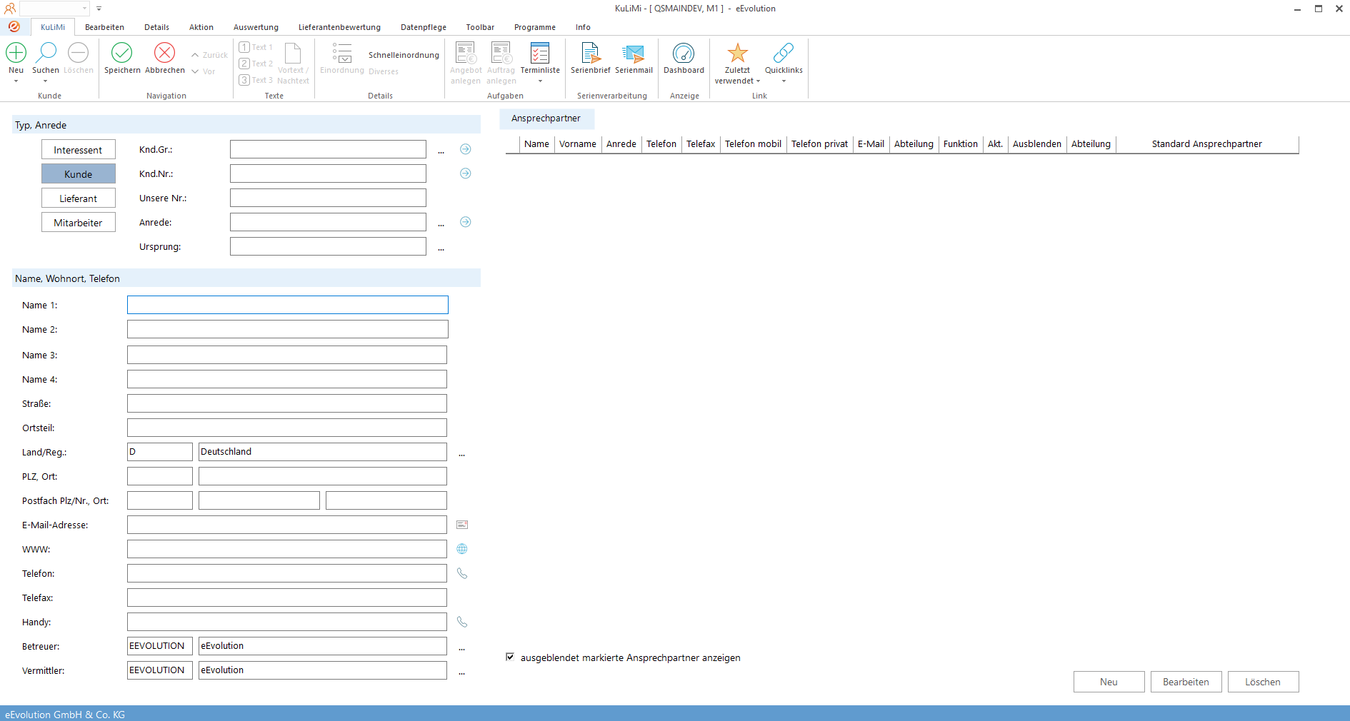The image size is (1350, 721).
Task: Expand the Suchen dropdown arrow
Action: click(46, 81)
